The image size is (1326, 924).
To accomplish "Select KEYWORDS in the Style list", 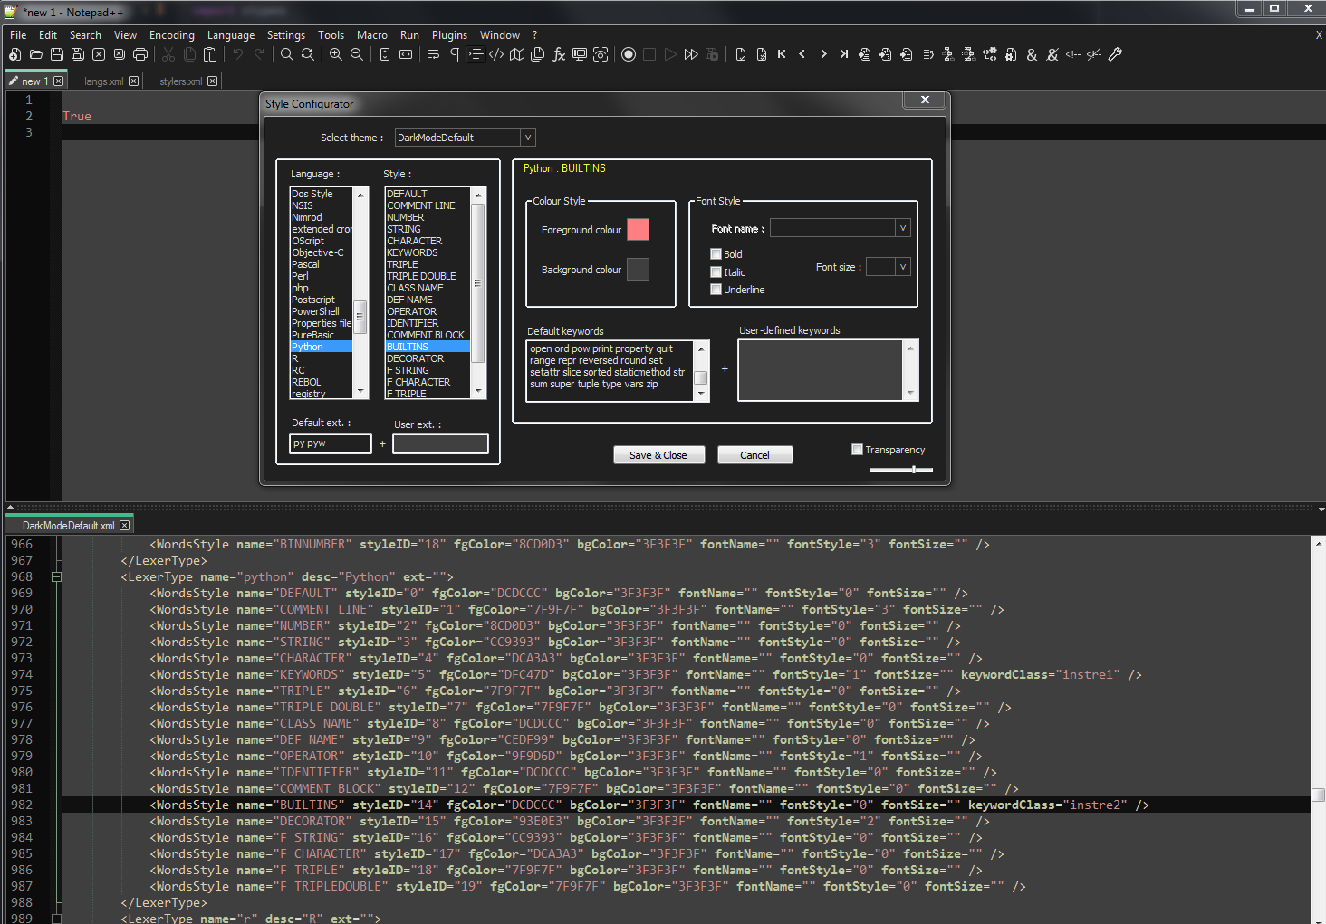I will pos(428,252).
